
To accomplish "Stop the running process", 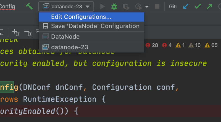I will click(157, 6).
